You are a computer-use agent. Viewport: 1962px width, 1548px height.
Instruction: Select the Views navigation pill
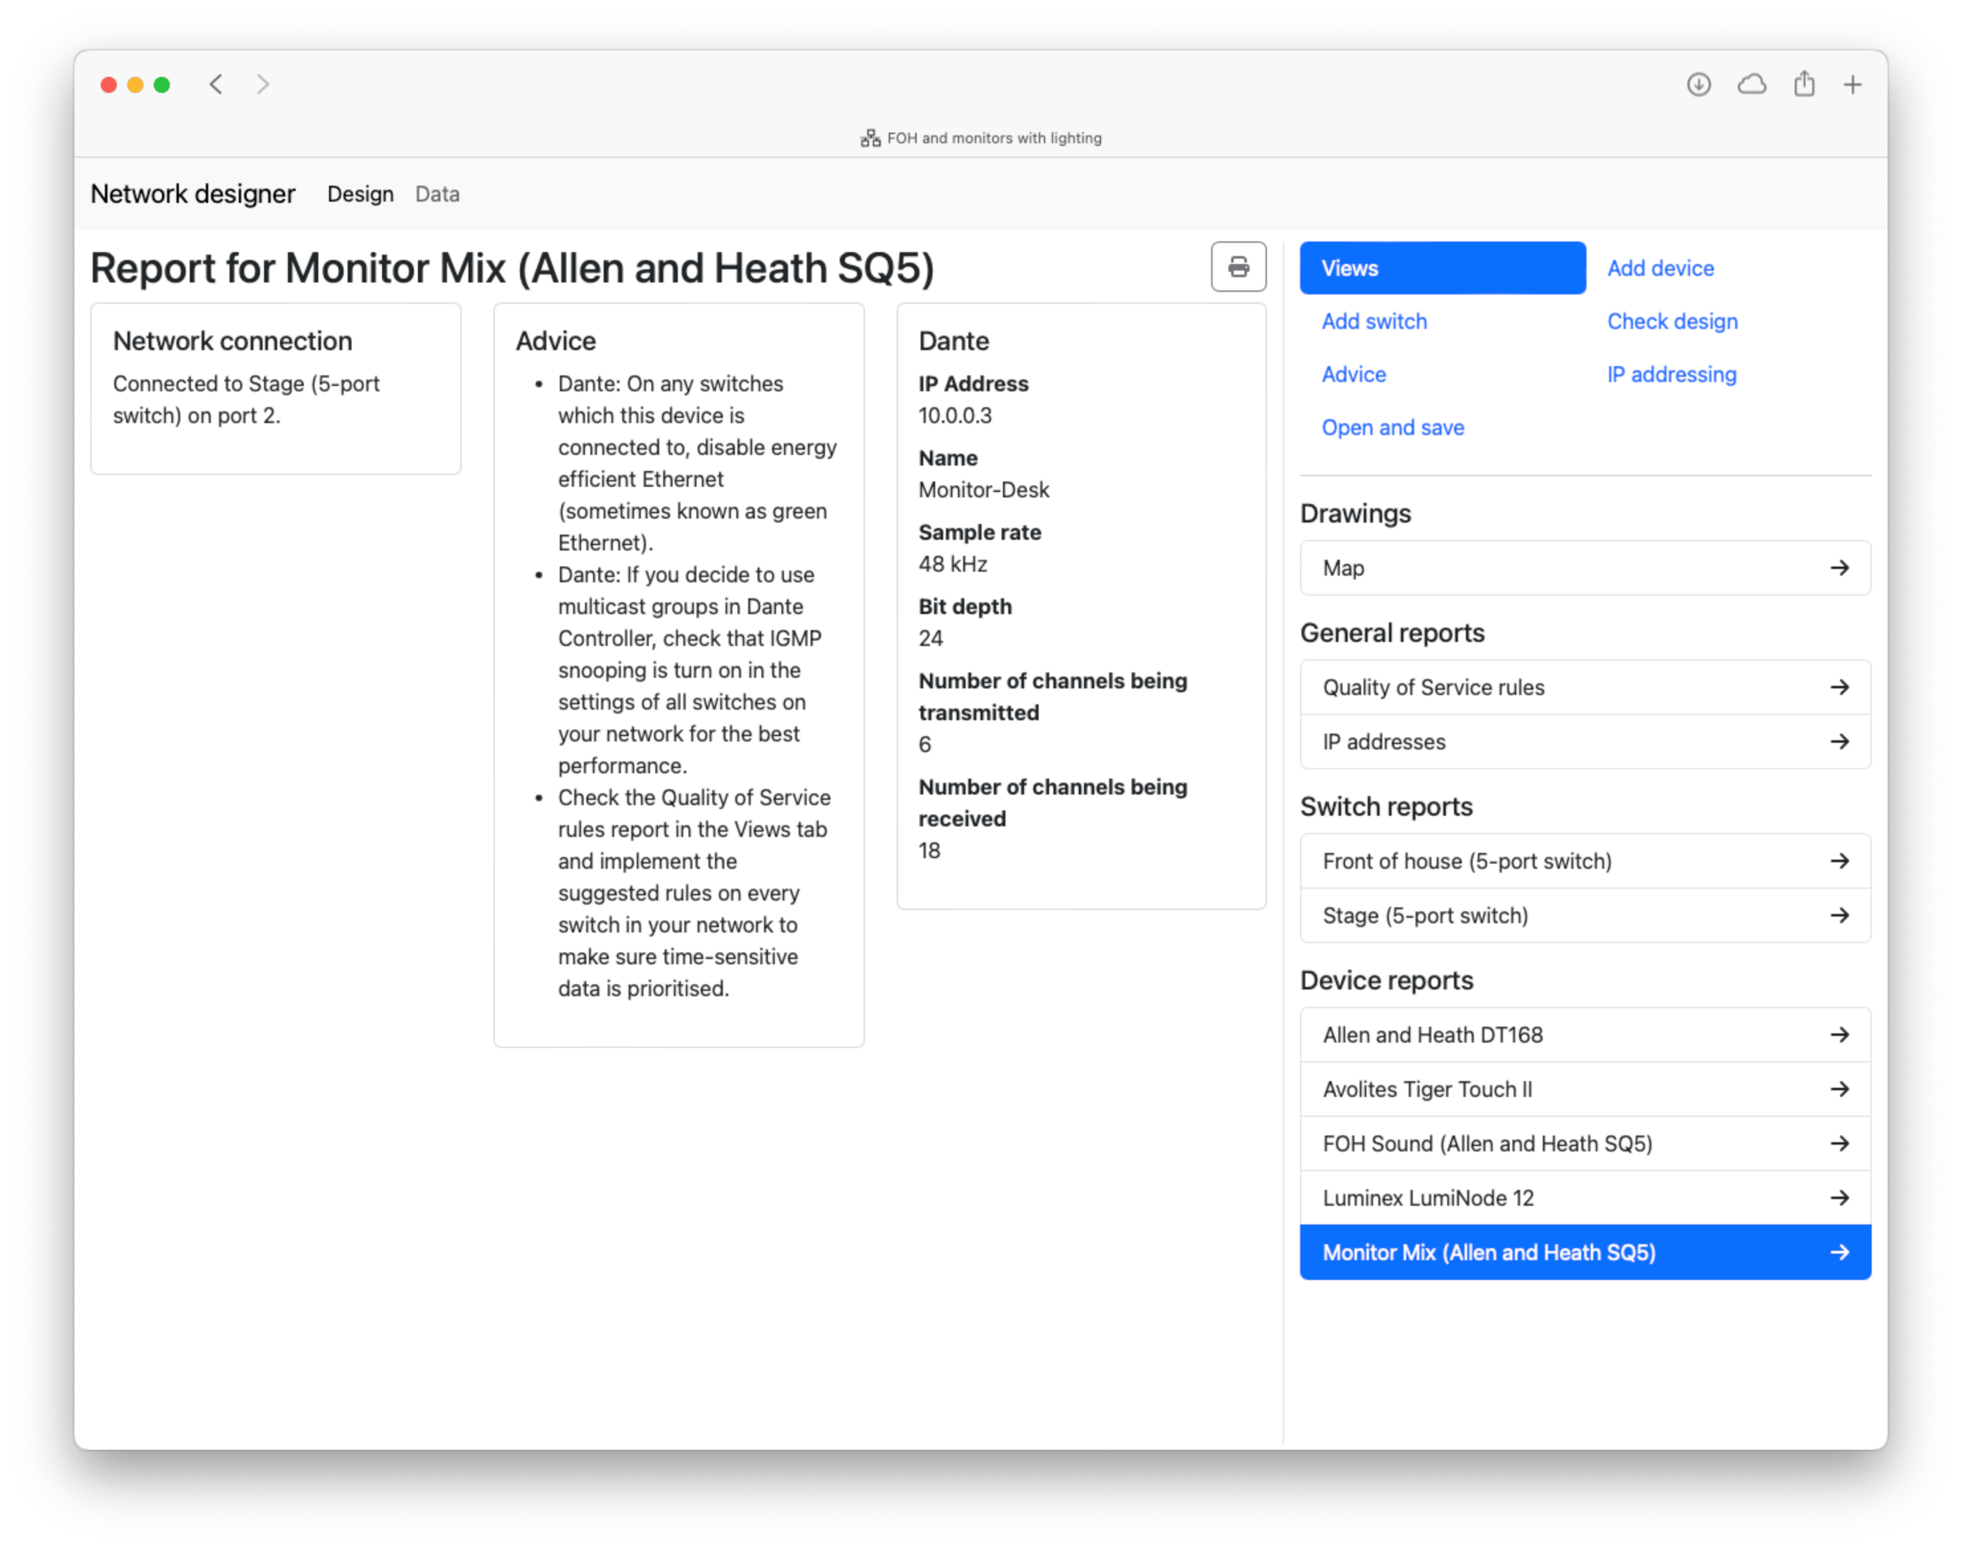1442,268
